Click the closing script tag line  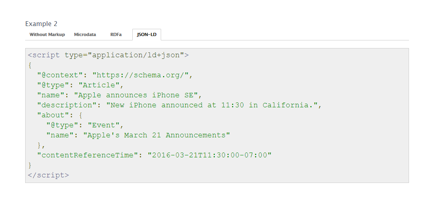(48, 175)
